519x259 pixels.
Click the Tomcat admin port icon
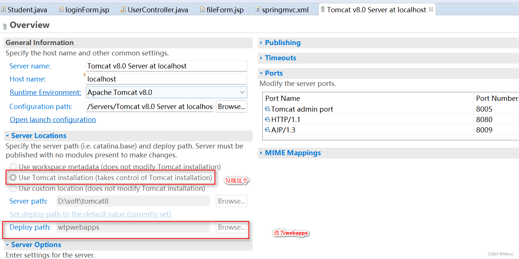pyautogui.click(x=267, y=109)
